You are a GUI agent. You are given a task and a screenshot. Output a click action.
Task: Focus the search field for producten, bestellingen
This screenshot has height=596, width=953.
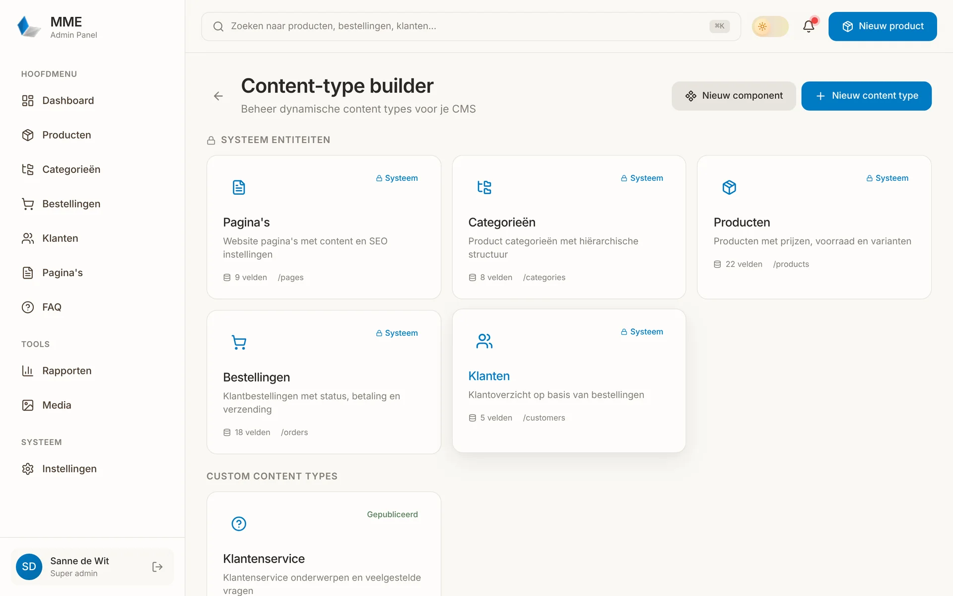pos(471,26)
